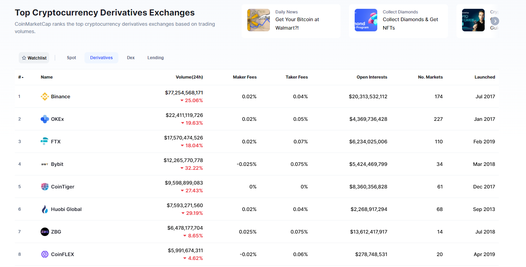This screenshot has width=526, height=267.
Task: Toggle the star Watchlist button
Action: point(34,58)
